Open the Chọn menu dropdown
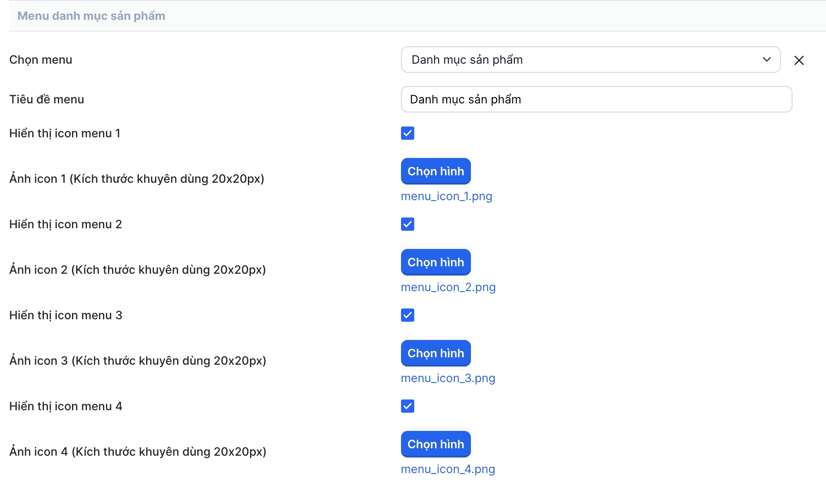 pos(590,60)
